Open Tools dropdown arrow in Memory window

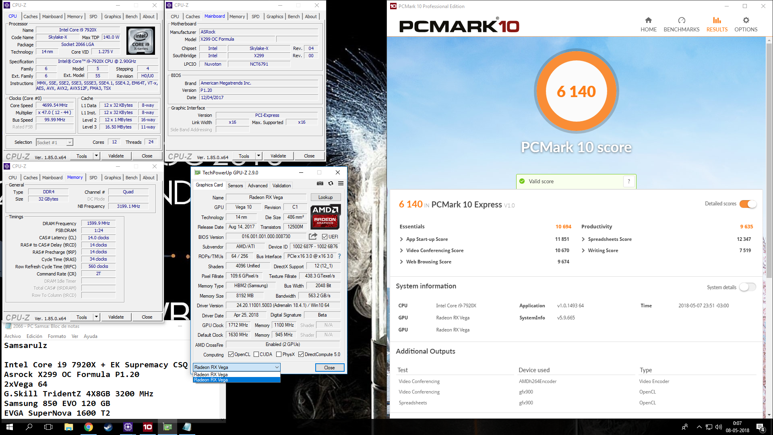(96, 317)
